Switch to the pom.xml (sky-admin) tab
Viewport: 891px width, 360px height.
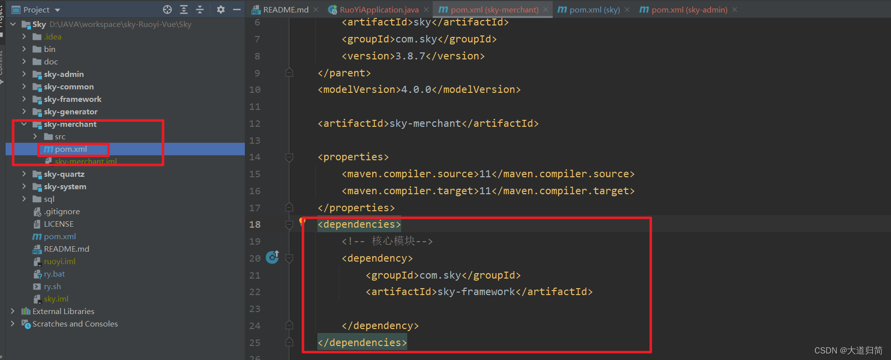(690, 9)
